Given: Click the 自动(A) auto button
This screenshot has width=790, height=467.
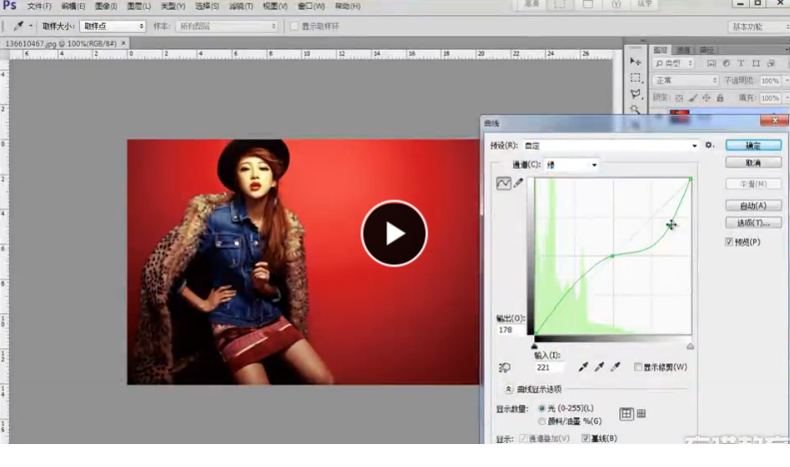Looking at the screenshot, I should (753, 206).
